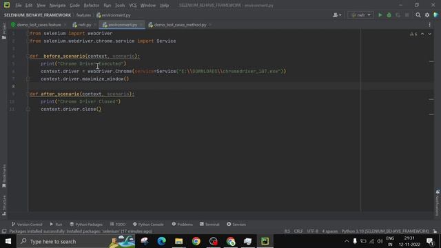
Task: Click the features breadcrumb folder
Action: [x=83, y=15]
